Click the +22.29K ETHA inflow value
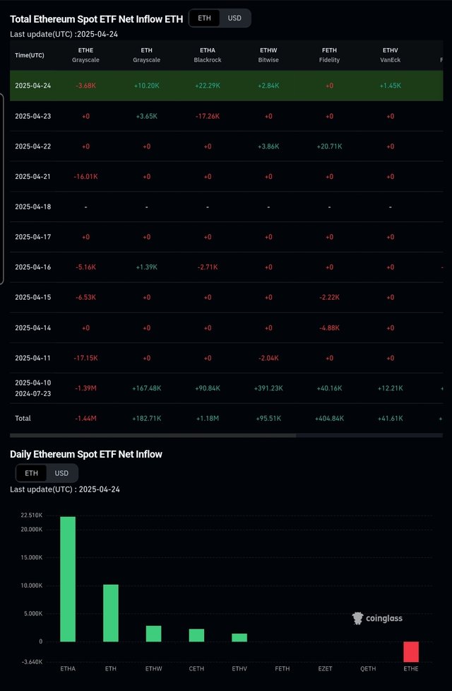452x691 pixels. [208, 86]
